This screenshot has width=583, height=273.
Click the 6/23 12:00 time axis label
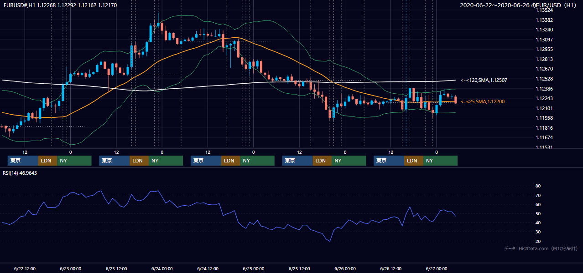(116, 269)
